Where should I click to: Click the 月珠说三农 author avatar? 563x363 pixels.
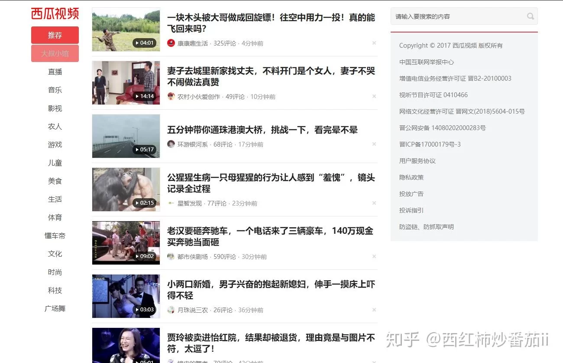coord(171,310)
